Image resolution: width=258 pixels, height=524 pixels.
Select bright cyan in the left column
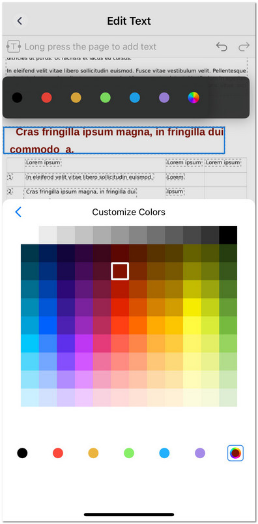(30, 343)
